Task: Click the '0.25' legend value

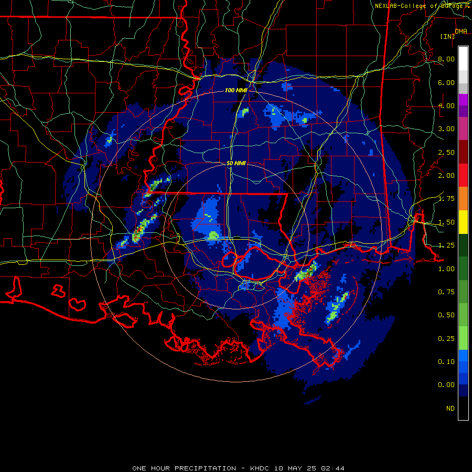Action: click(446, 339)
